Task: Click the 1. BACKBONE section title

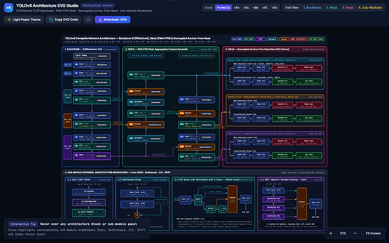Action: [83, 50]
